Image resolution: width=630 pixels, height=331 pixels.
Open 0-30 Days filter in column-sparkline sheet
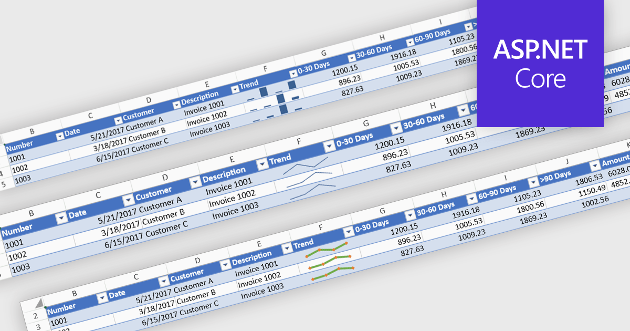(x=351, y=58)
